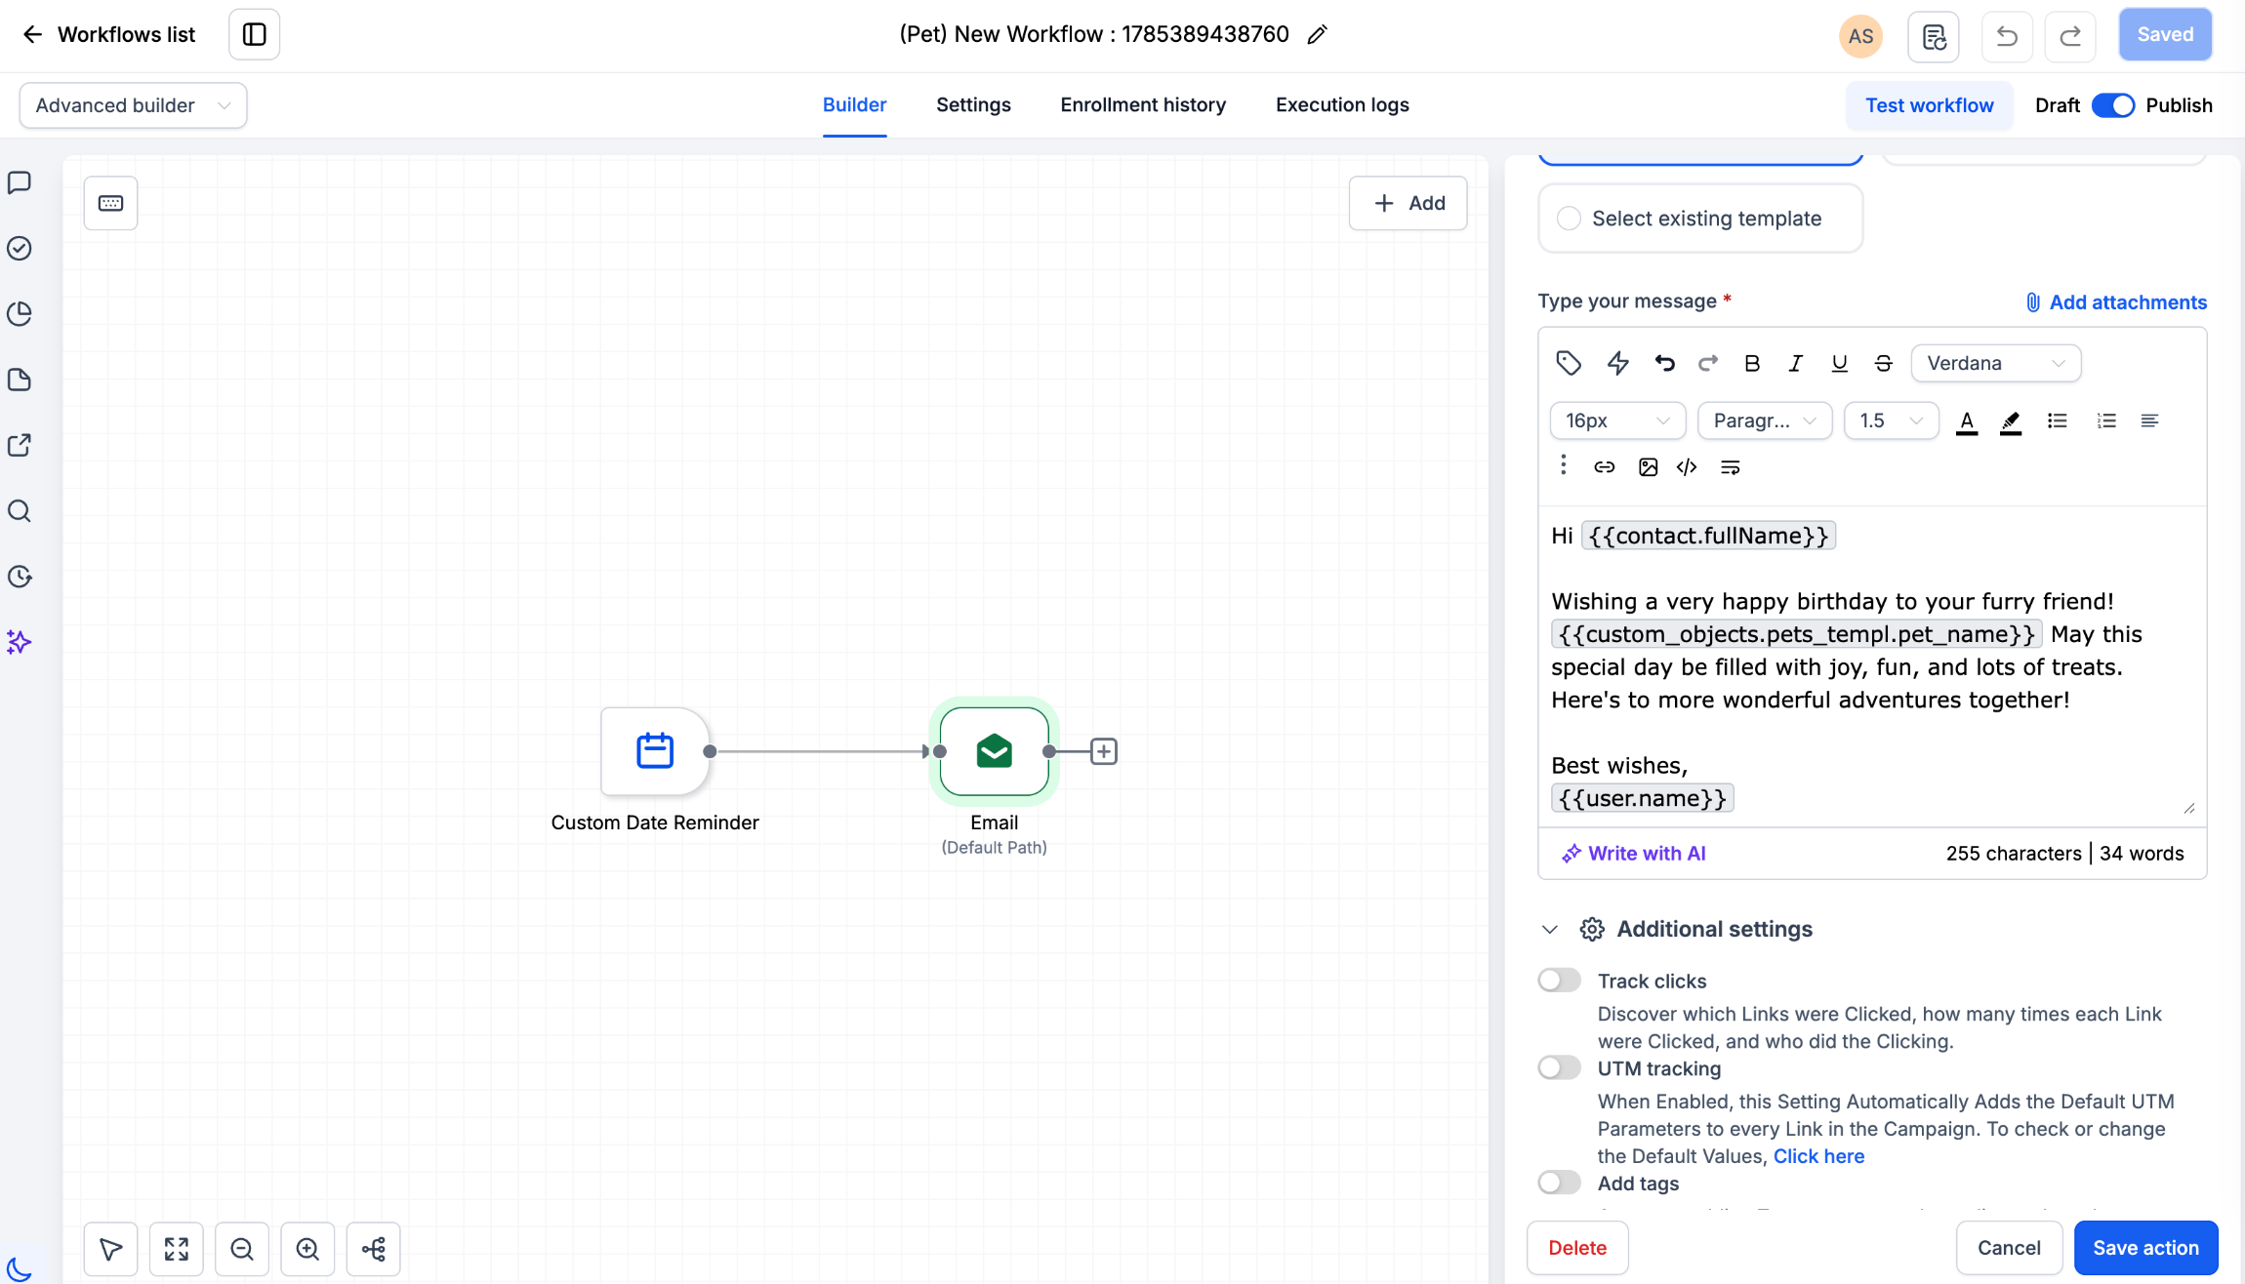Open the AS user avatar
This screenshot has height=1284, width=2245.
(x=1860, y=36)
